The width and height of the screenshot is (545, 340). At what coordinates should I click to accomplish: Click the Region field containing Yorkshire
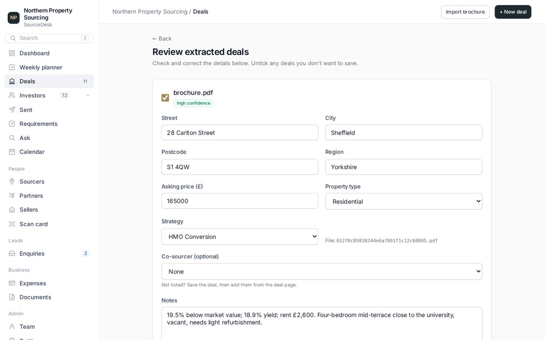404,167
